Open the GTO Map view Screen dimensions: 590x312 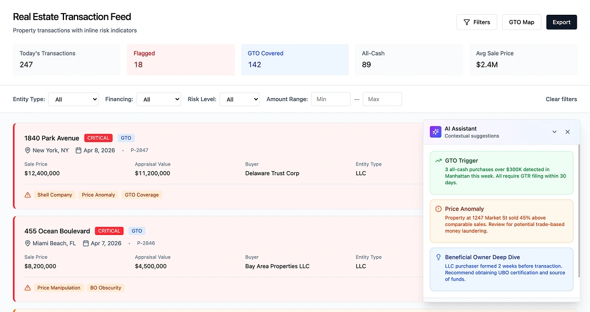pyautogui.click(x=521, y=22)
